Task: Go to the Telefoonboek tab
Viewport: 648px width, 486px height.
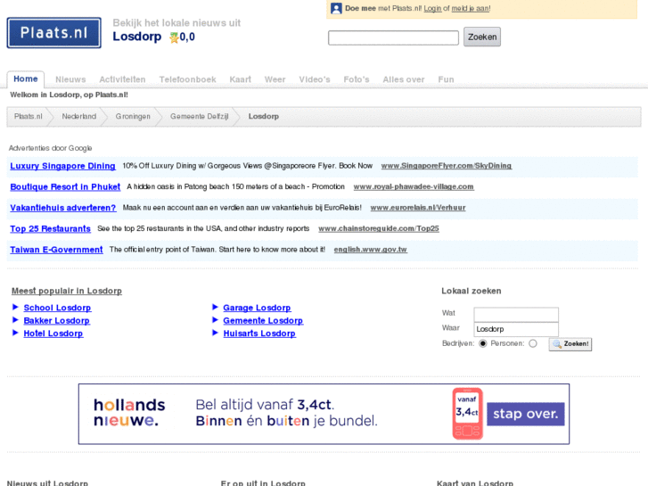Action: pos(187,79)
